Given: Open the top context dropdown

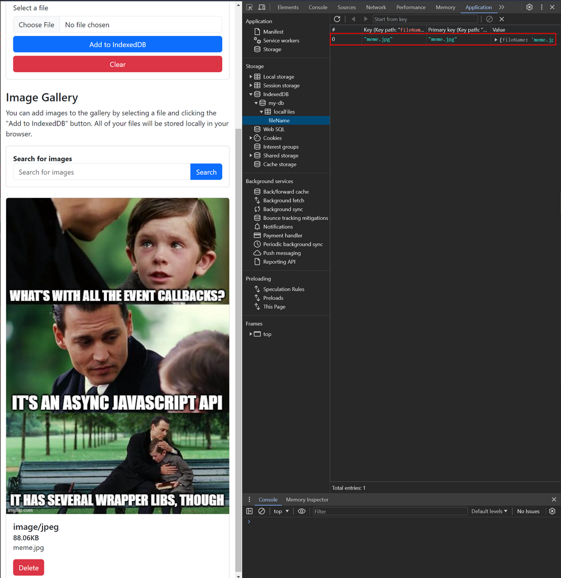Looking at the screenshot, I should [281, 511].
